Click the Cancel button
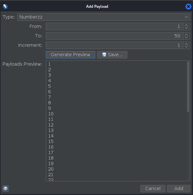 (153, 188)
